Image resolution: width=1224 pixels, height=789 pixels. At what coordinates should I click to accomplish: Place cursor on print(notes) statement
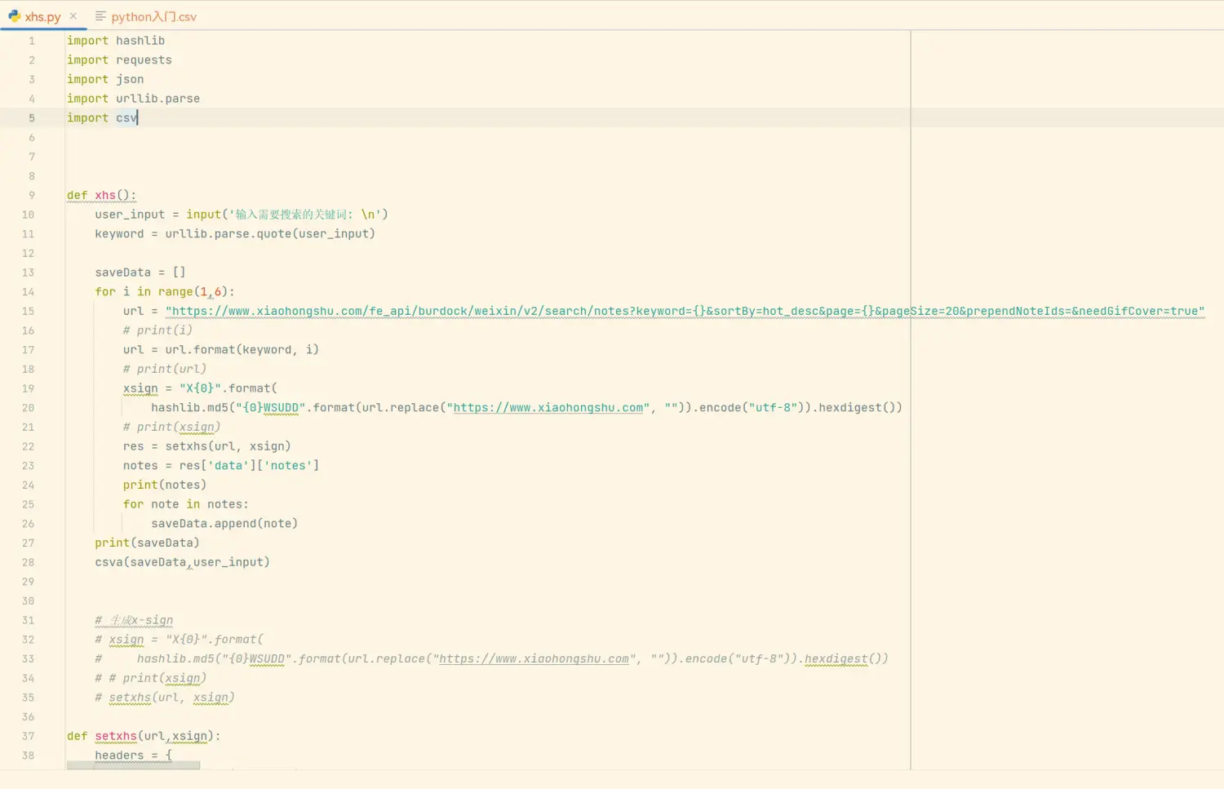164,485
